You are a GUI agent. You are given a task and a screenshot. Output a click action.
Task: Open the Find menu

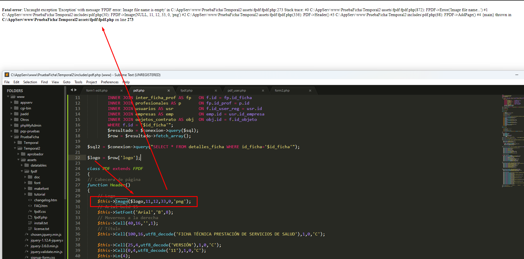[44, 82]
